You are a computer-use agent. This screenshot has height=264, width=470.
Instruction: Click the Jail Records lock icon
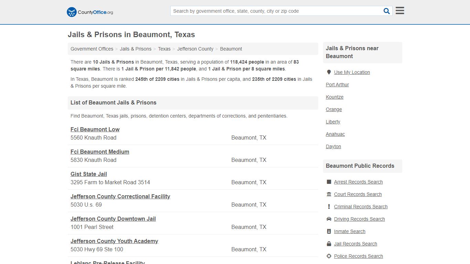[329, 244]
